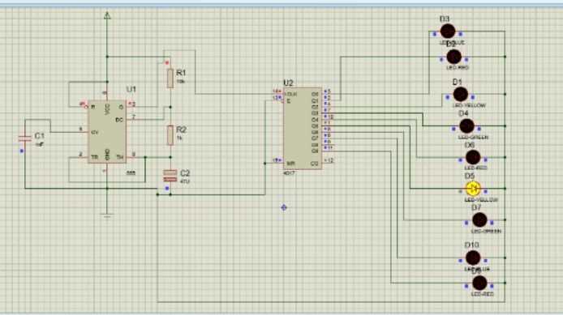Image resolution: width=563 pixels, height=315 pixels.
Task: Click the C1 reference label
Action: [40, 136]
